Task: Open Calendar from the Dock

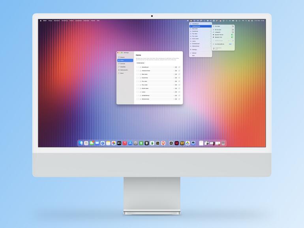Action: (x=86, y=143)
